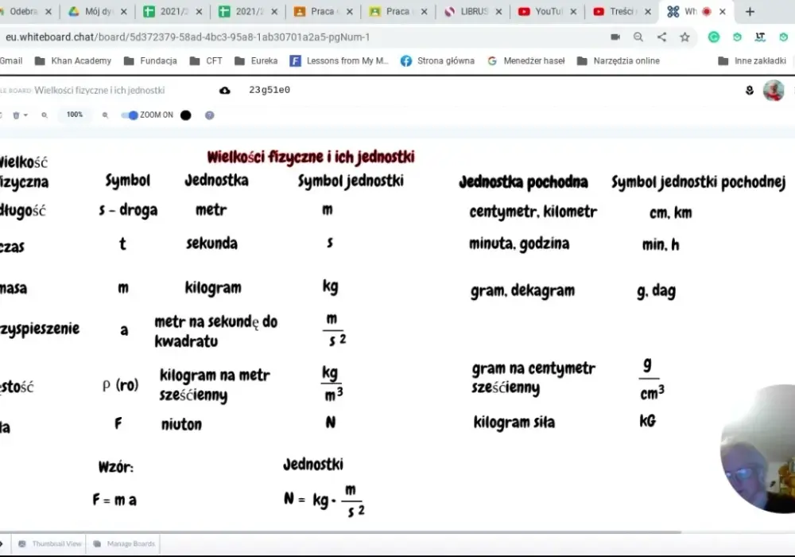Open Lessons from My M... bookmark

pos(339,61)
